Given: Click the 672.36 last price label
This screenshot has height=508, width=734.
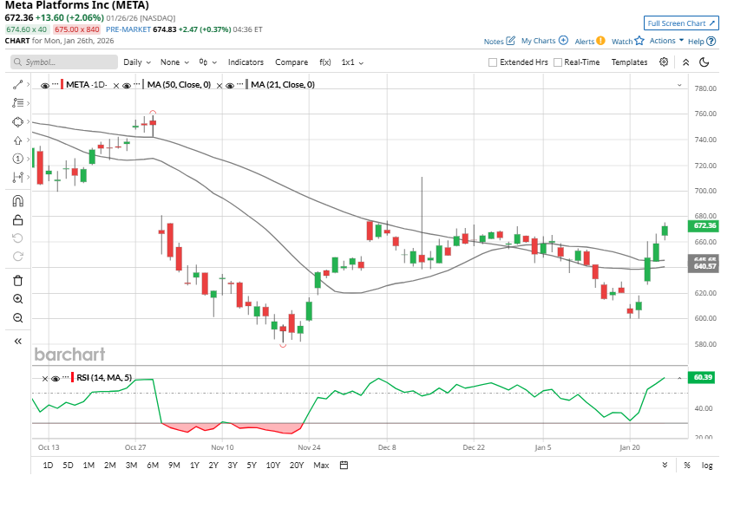Looking at the screenshot, I should pos(704,225).
